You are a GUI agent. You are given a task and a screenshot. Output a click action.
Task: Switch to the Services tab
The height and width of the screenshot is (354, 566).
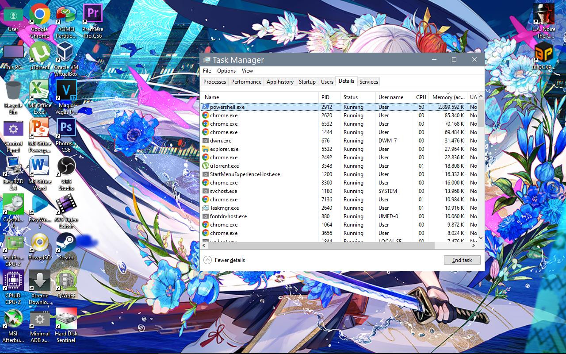coord(368,82)
